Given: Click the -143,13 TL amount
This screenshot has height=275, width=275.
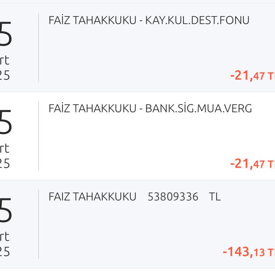Looking at the screenshot, I should tap(249, 252).
